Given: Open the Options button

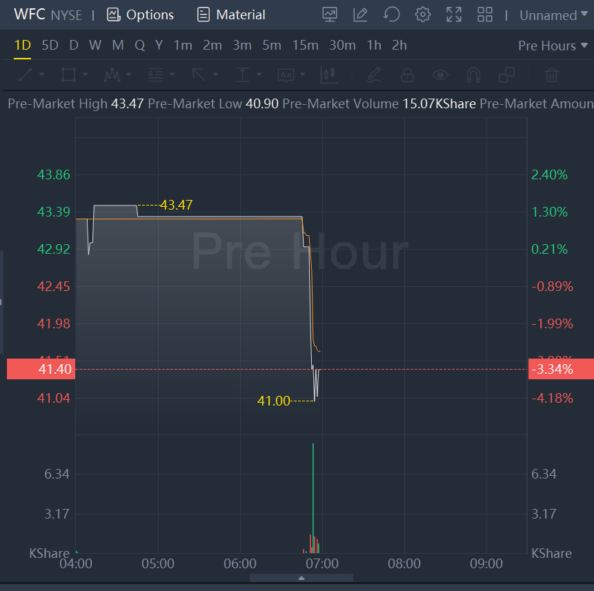Looking at the screenshot, I should click(141, 14).
